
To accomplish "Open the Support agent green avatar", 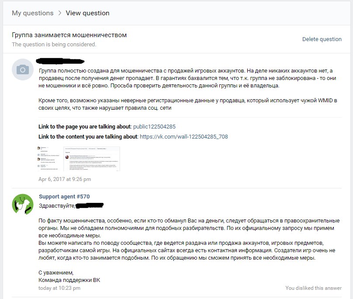I will tap(23, 204).
